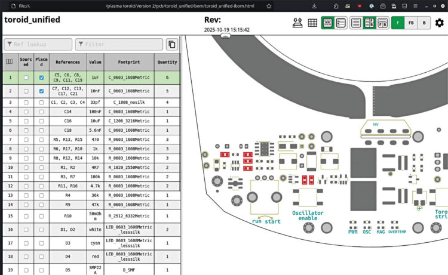Show both layers with FB button

[x=410, y=23]
